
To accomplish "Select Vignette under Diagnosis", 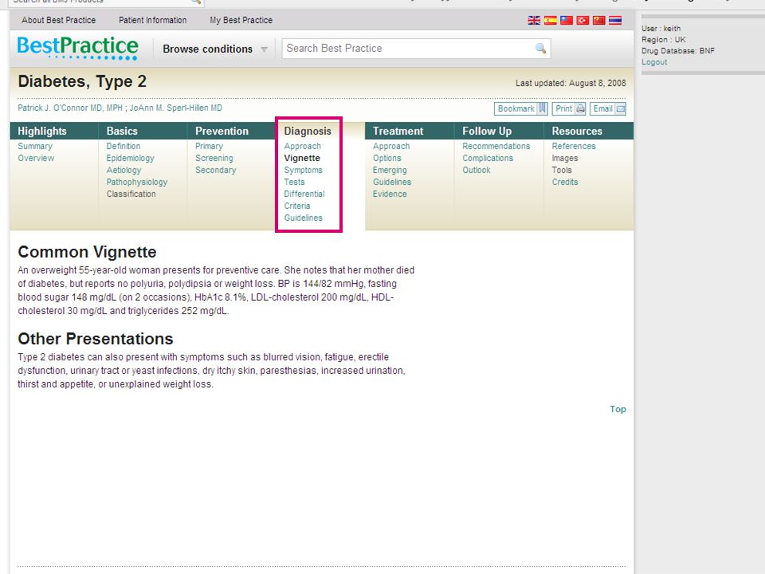I will point(302,158).
